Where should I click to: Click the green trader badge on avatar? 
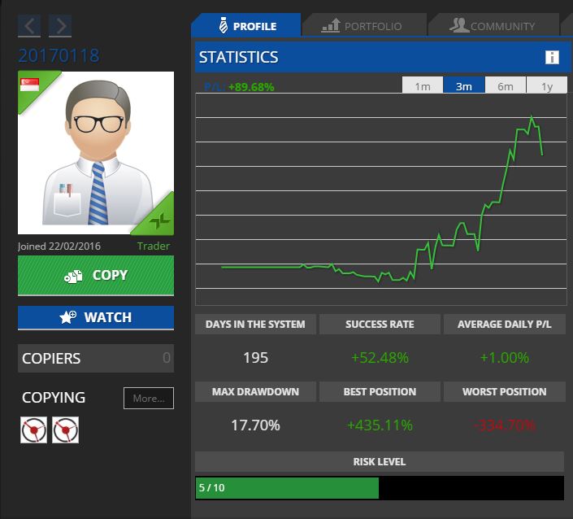(162, 220)
